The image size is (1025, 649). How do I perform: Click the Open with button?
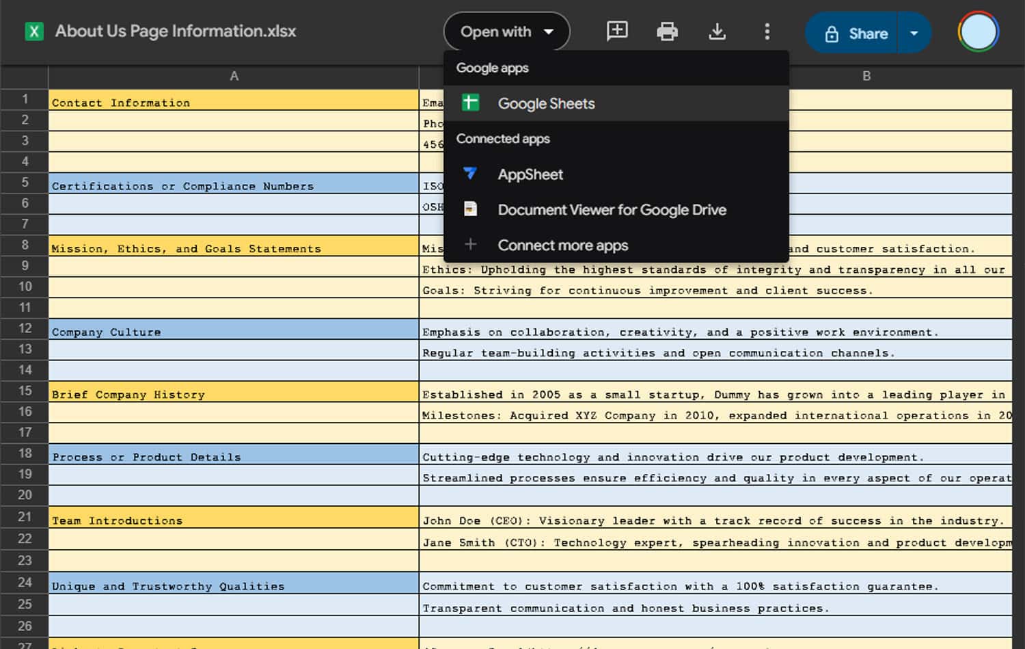tap(497, 31)
